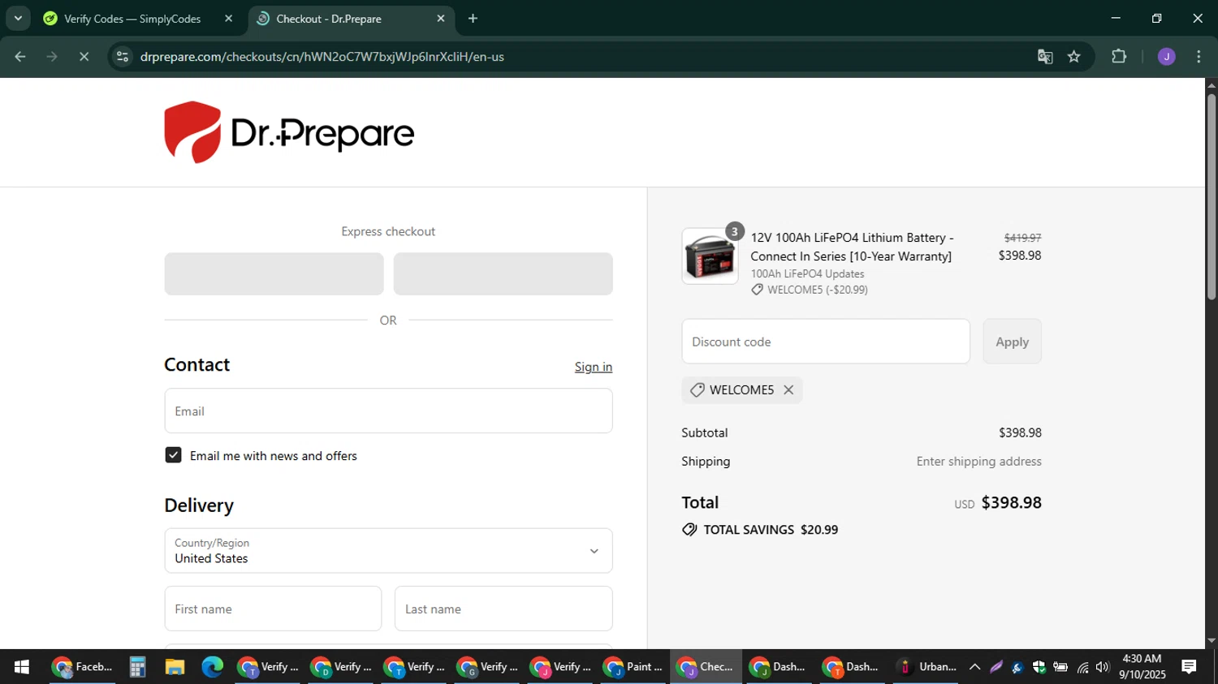Open Windows Security tray icon

click(1039, 667)
